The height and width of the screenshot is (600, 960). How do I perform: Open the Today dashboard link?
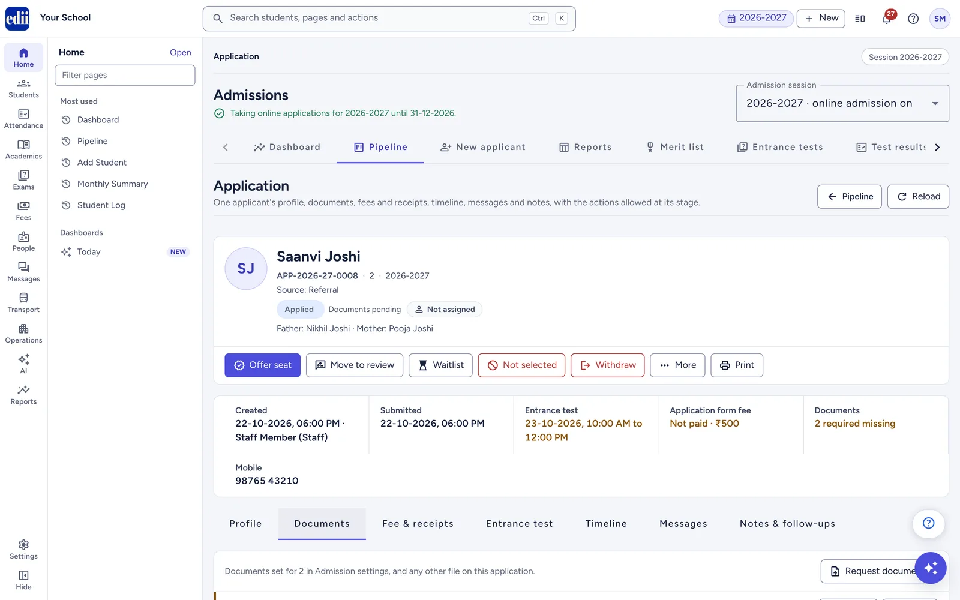tap(124, 252)
